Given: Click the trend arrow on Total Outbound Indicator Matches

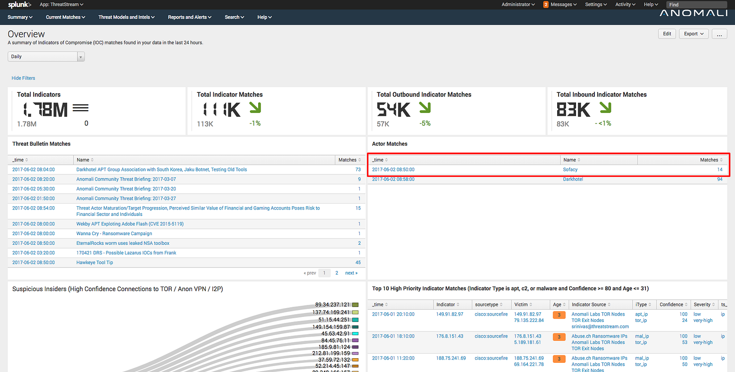Looking at the screenshot, I should click(x=425, y=107).
